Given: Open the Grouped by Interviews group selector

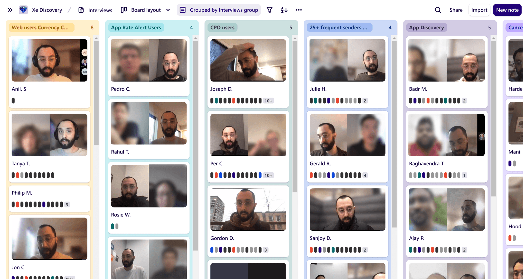Looking at the screenshot, I should tap(224, 10).
